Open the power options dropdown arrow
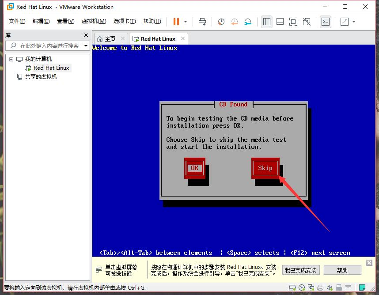 (x=186, y=22)
